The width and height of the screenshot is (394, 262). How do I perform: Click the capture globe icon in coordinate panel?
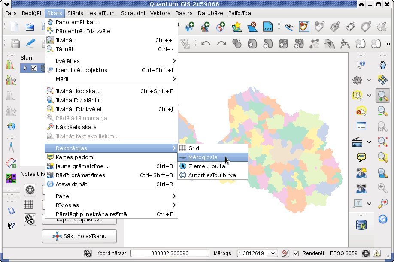[30, 190]
